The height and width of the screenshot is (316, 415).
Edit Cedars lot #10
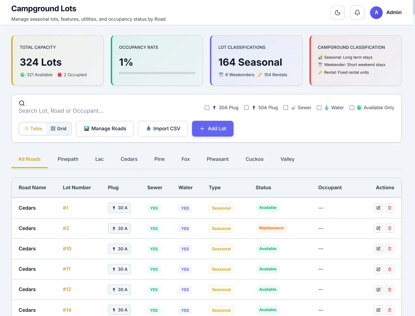point(378,249)
